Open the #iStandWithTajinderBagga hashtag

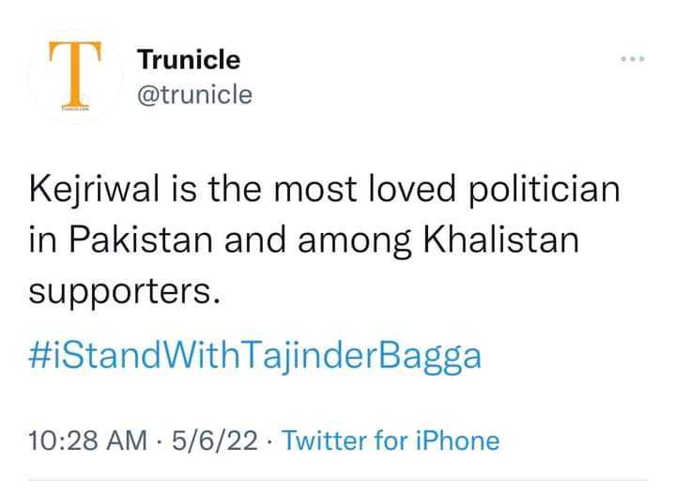[x=254, y=357]
